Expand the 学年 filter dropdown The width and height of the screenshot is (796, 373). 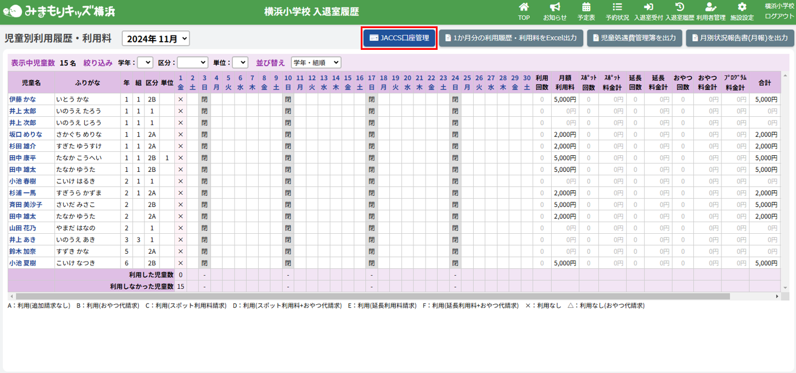(x=145, y=62)
